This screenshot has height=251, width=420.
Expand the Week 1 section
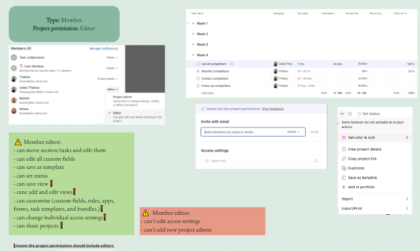[193, 23]
